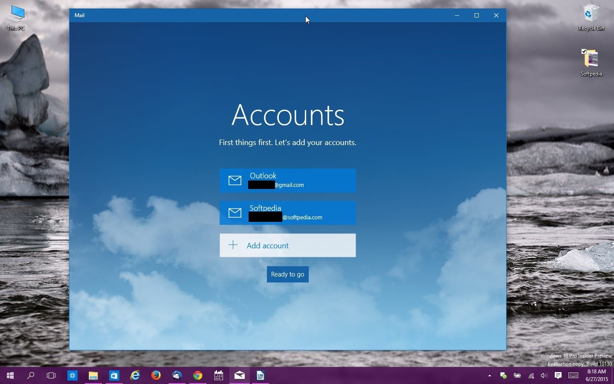This screenshot has width=614, height=384.
Task: Click the Accounts heading
Action: 288,115
